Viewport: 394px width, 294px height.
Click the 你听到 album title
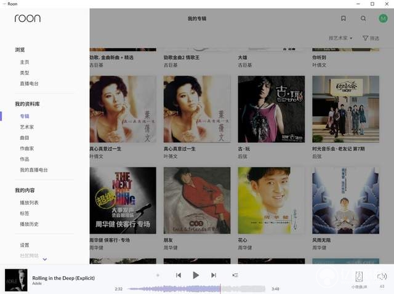[x=319, y=57]
